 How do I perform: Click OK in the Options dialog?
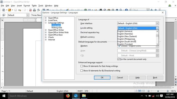point(102,78)
